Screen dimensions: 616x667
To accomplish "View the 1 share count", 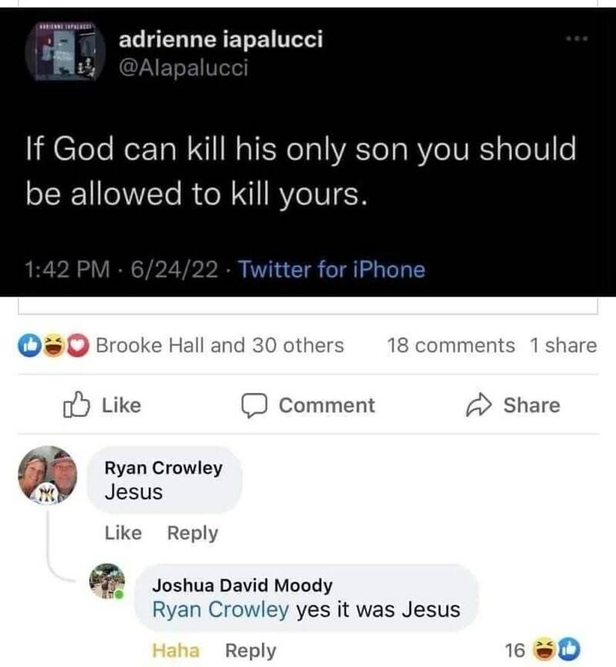I will [x=563, y=346].
